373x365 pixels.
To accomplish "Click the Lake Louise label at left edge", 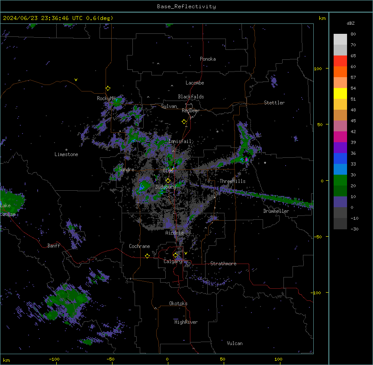I will 7,210.
